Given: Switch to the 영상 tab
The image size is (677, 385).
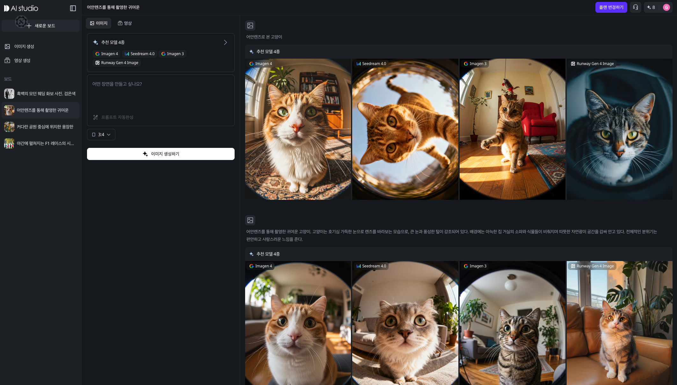Looking at the screenshot, I should (x=125, y=23).
